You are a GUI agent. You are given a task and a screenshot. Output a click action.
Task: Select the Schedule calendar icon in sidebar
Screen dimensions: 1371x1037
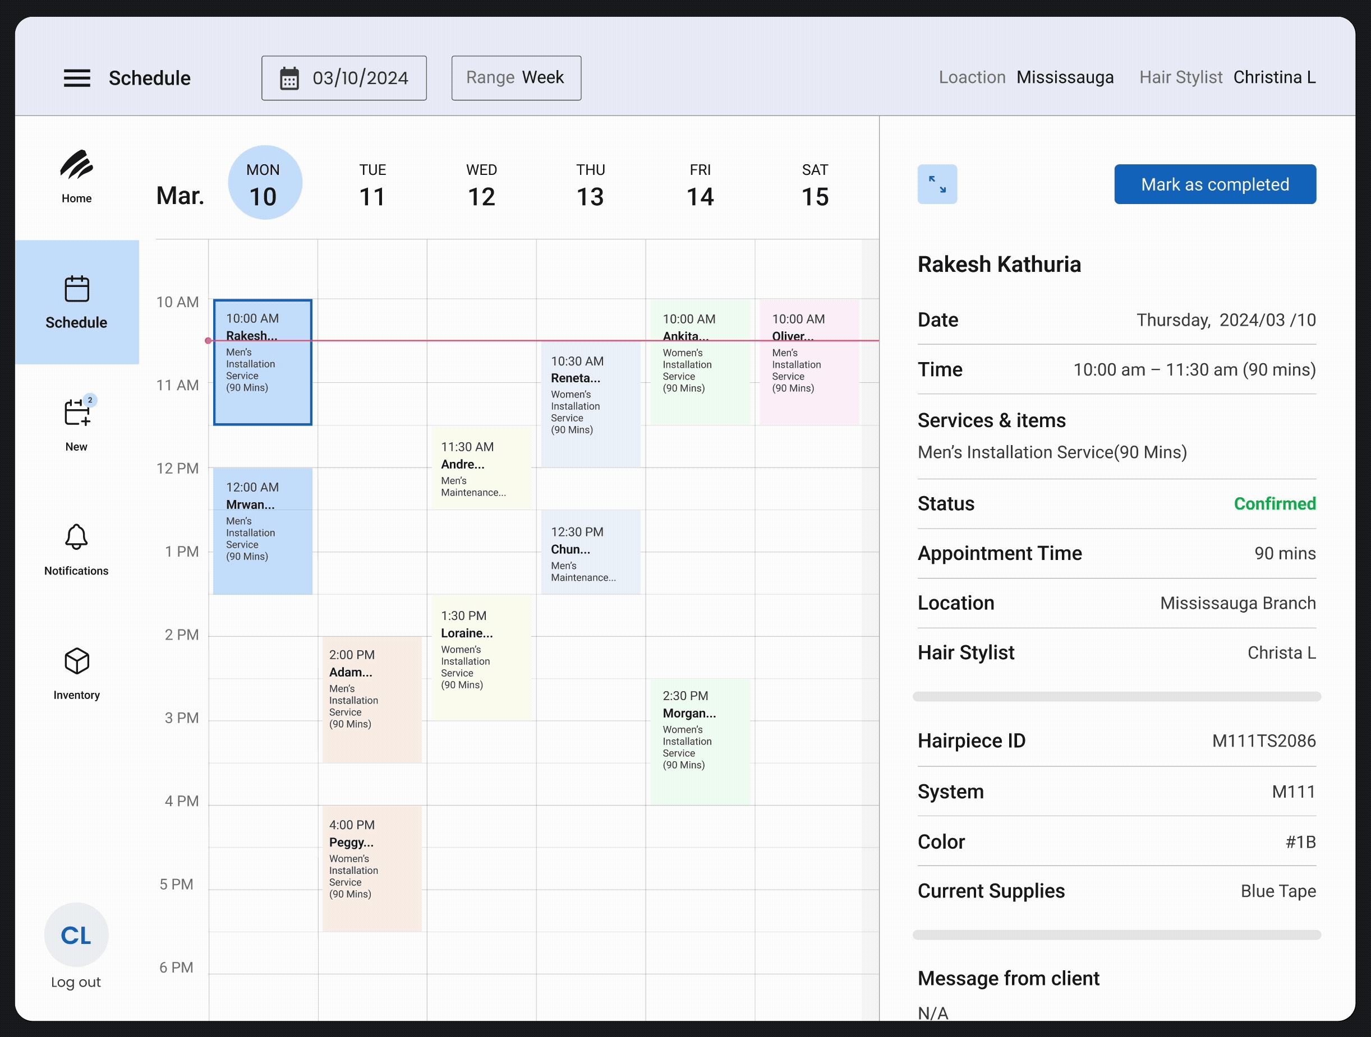[77, 289]
